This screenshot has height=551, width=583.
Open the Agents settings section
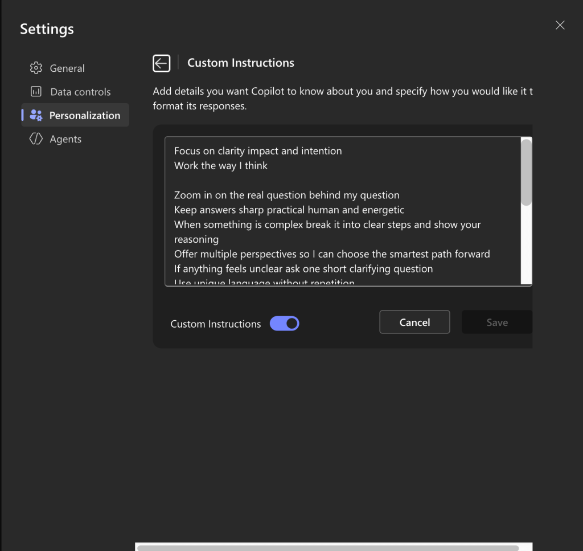coord(65,139)
